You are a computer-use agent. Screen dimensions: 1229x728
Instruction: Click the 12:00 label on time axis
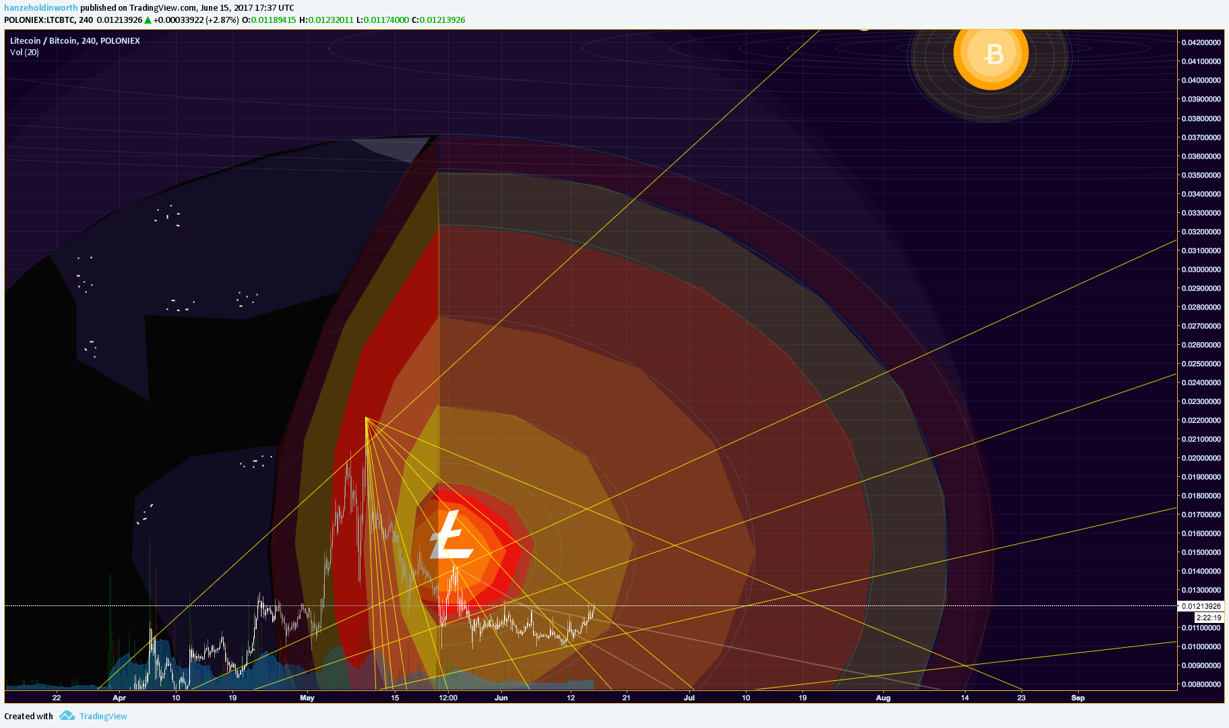448,698
